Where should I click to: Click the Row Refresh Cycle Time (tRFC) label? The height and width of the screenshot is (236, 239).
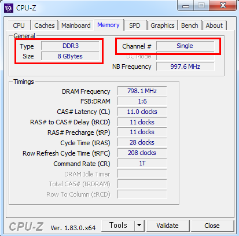tap(67, 153)
